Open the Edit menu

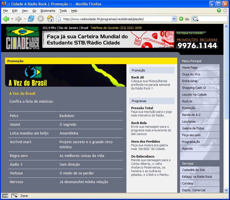(x=15, y=11)
